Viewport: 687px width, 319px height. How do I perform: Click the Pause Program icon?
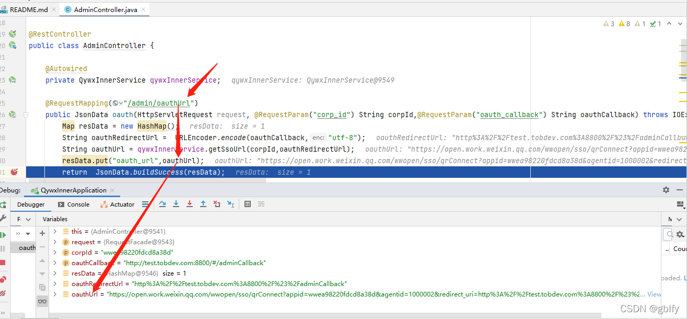pyautogui.click(x=3, y=248)
